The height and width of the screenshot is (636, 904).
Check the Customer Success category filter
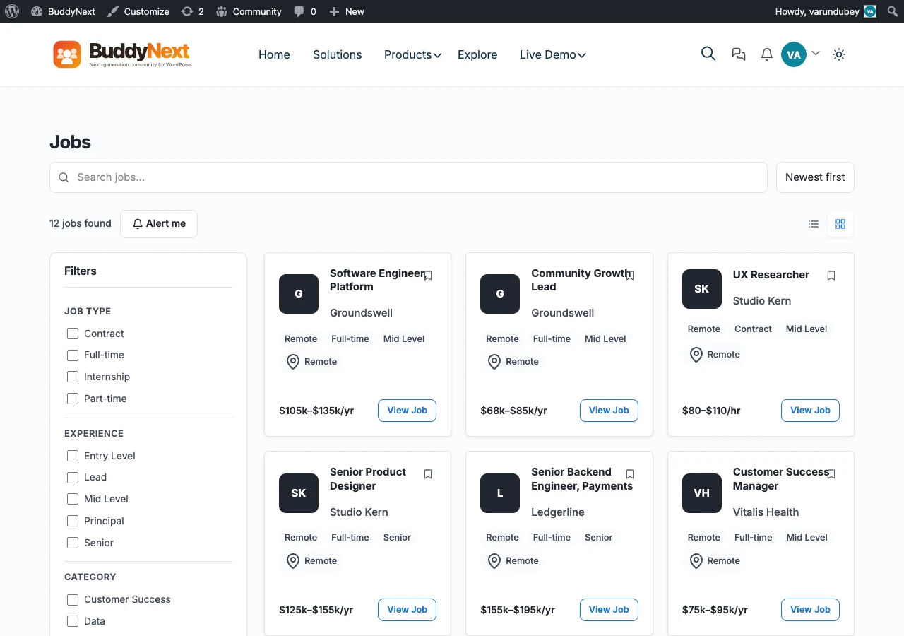[x=72, y=599]
